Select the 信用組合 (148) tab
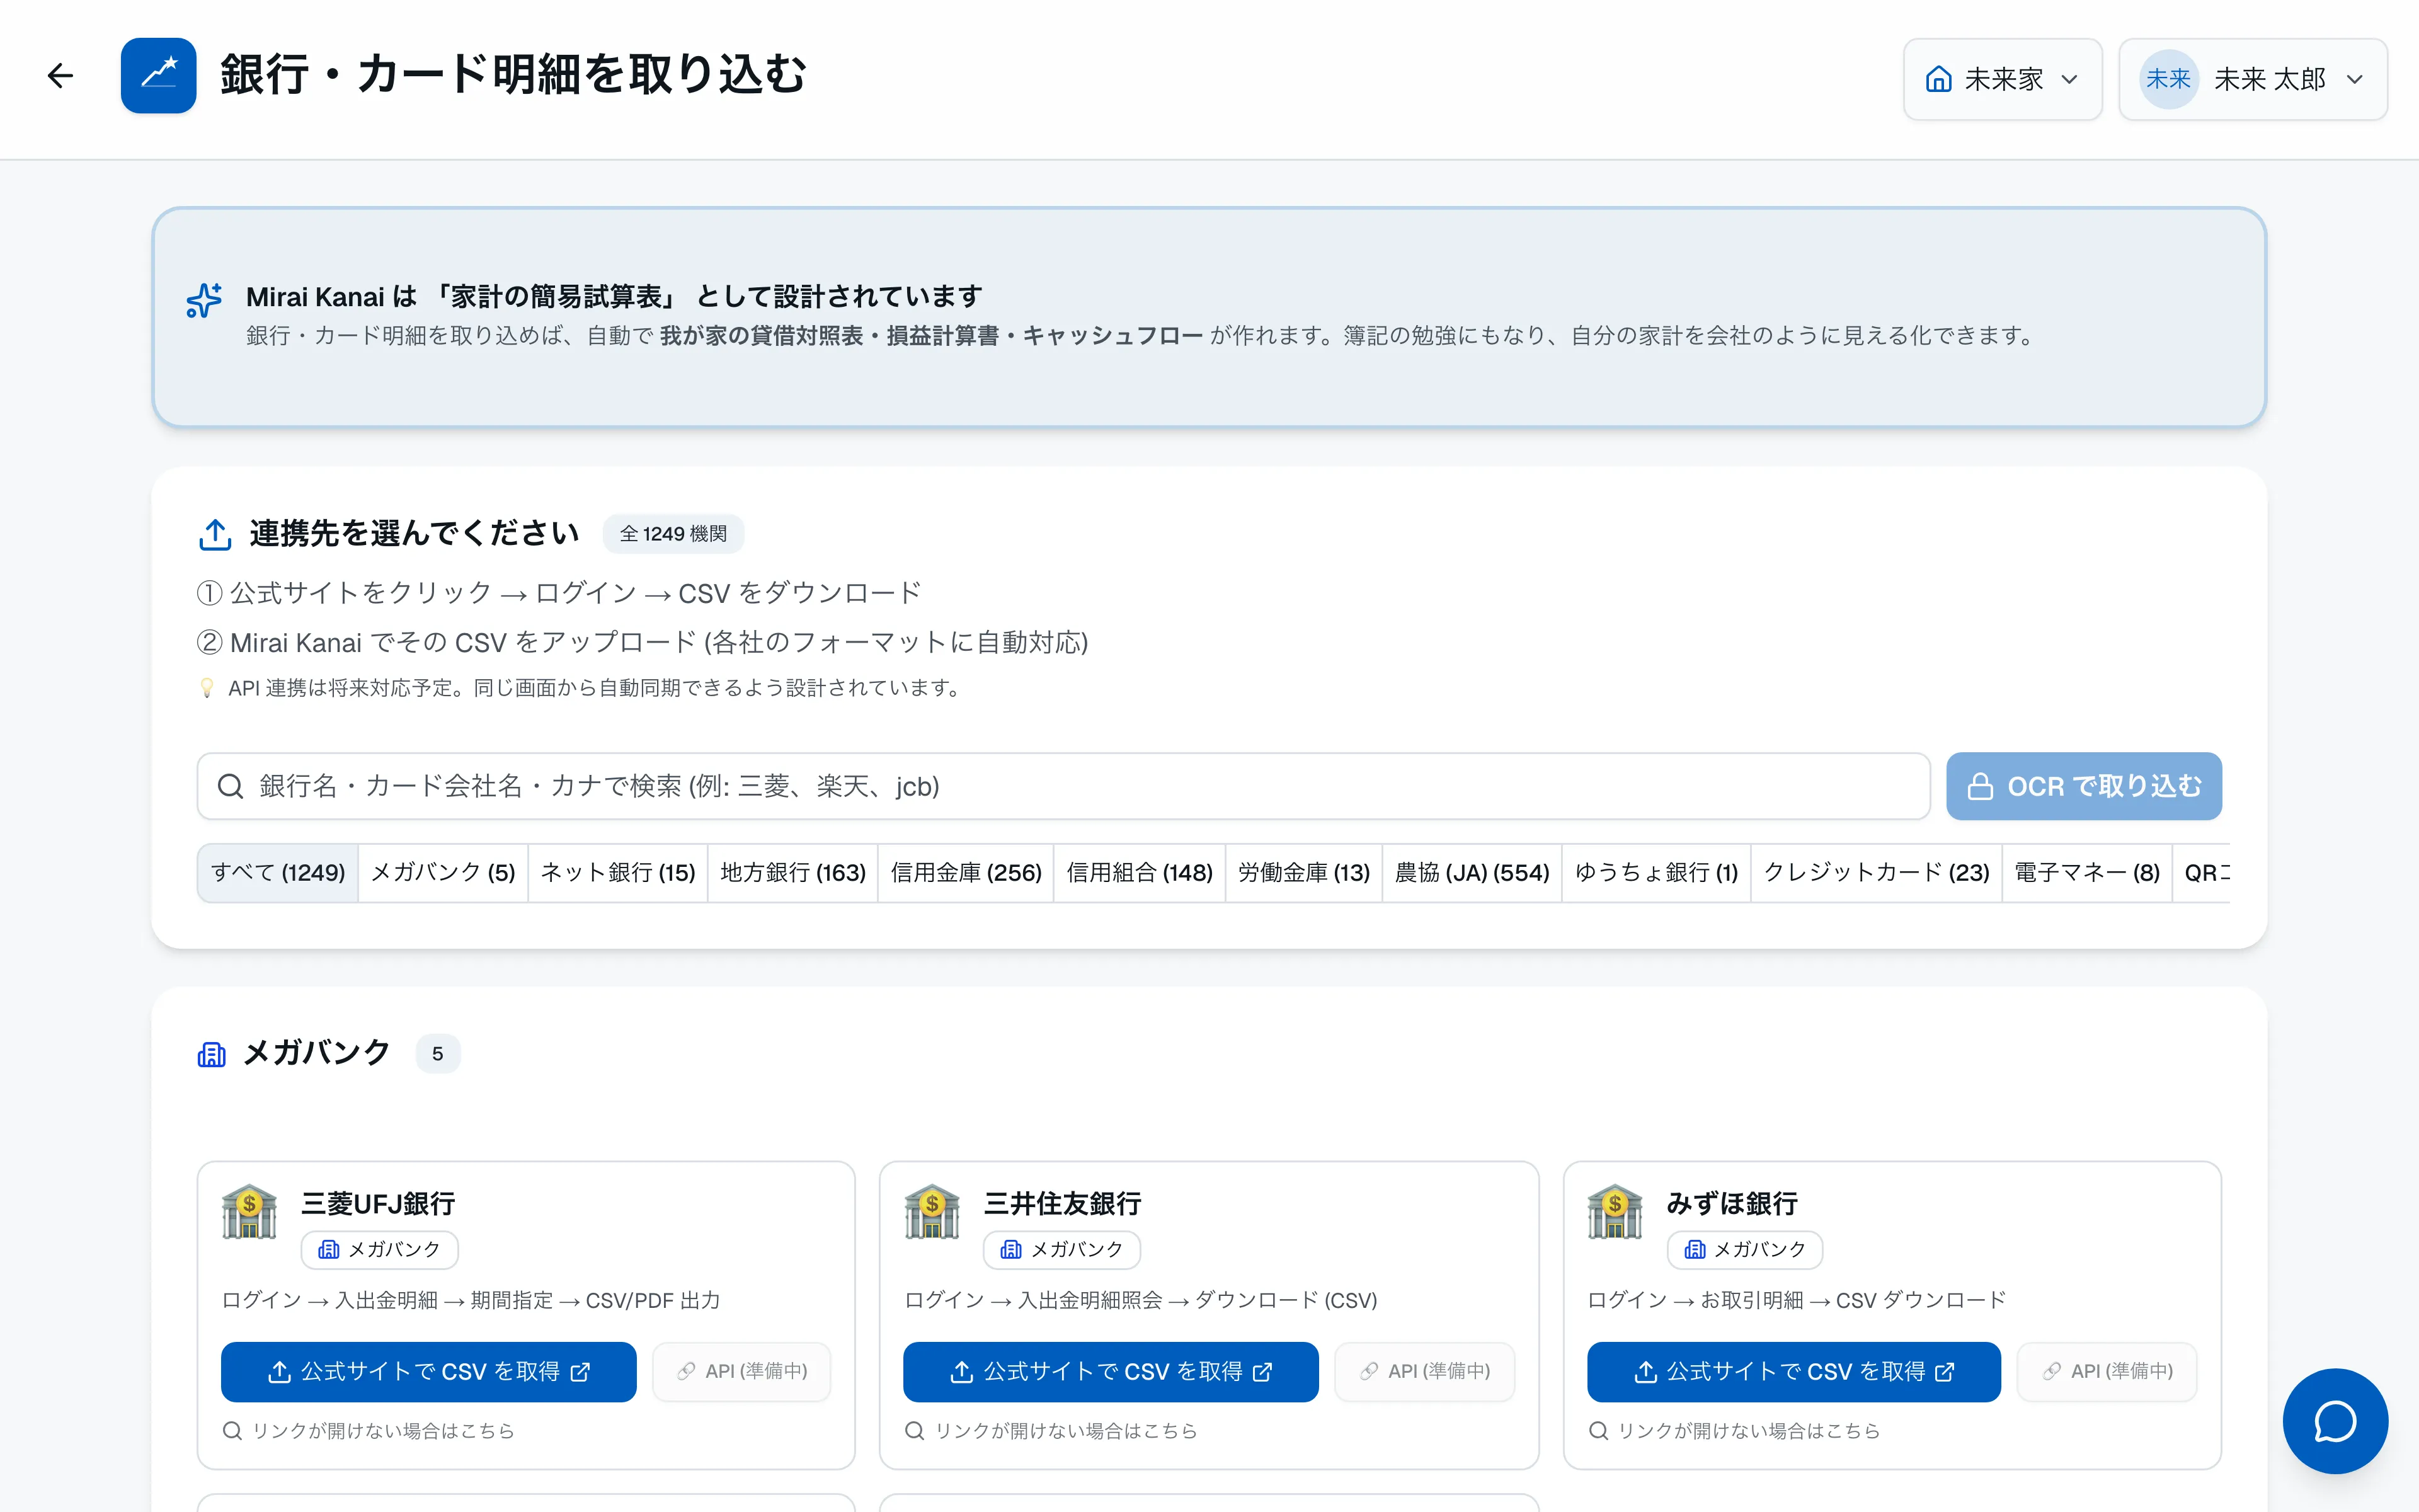This screenshot has height=1512, width=2419. click(1140, 873)
